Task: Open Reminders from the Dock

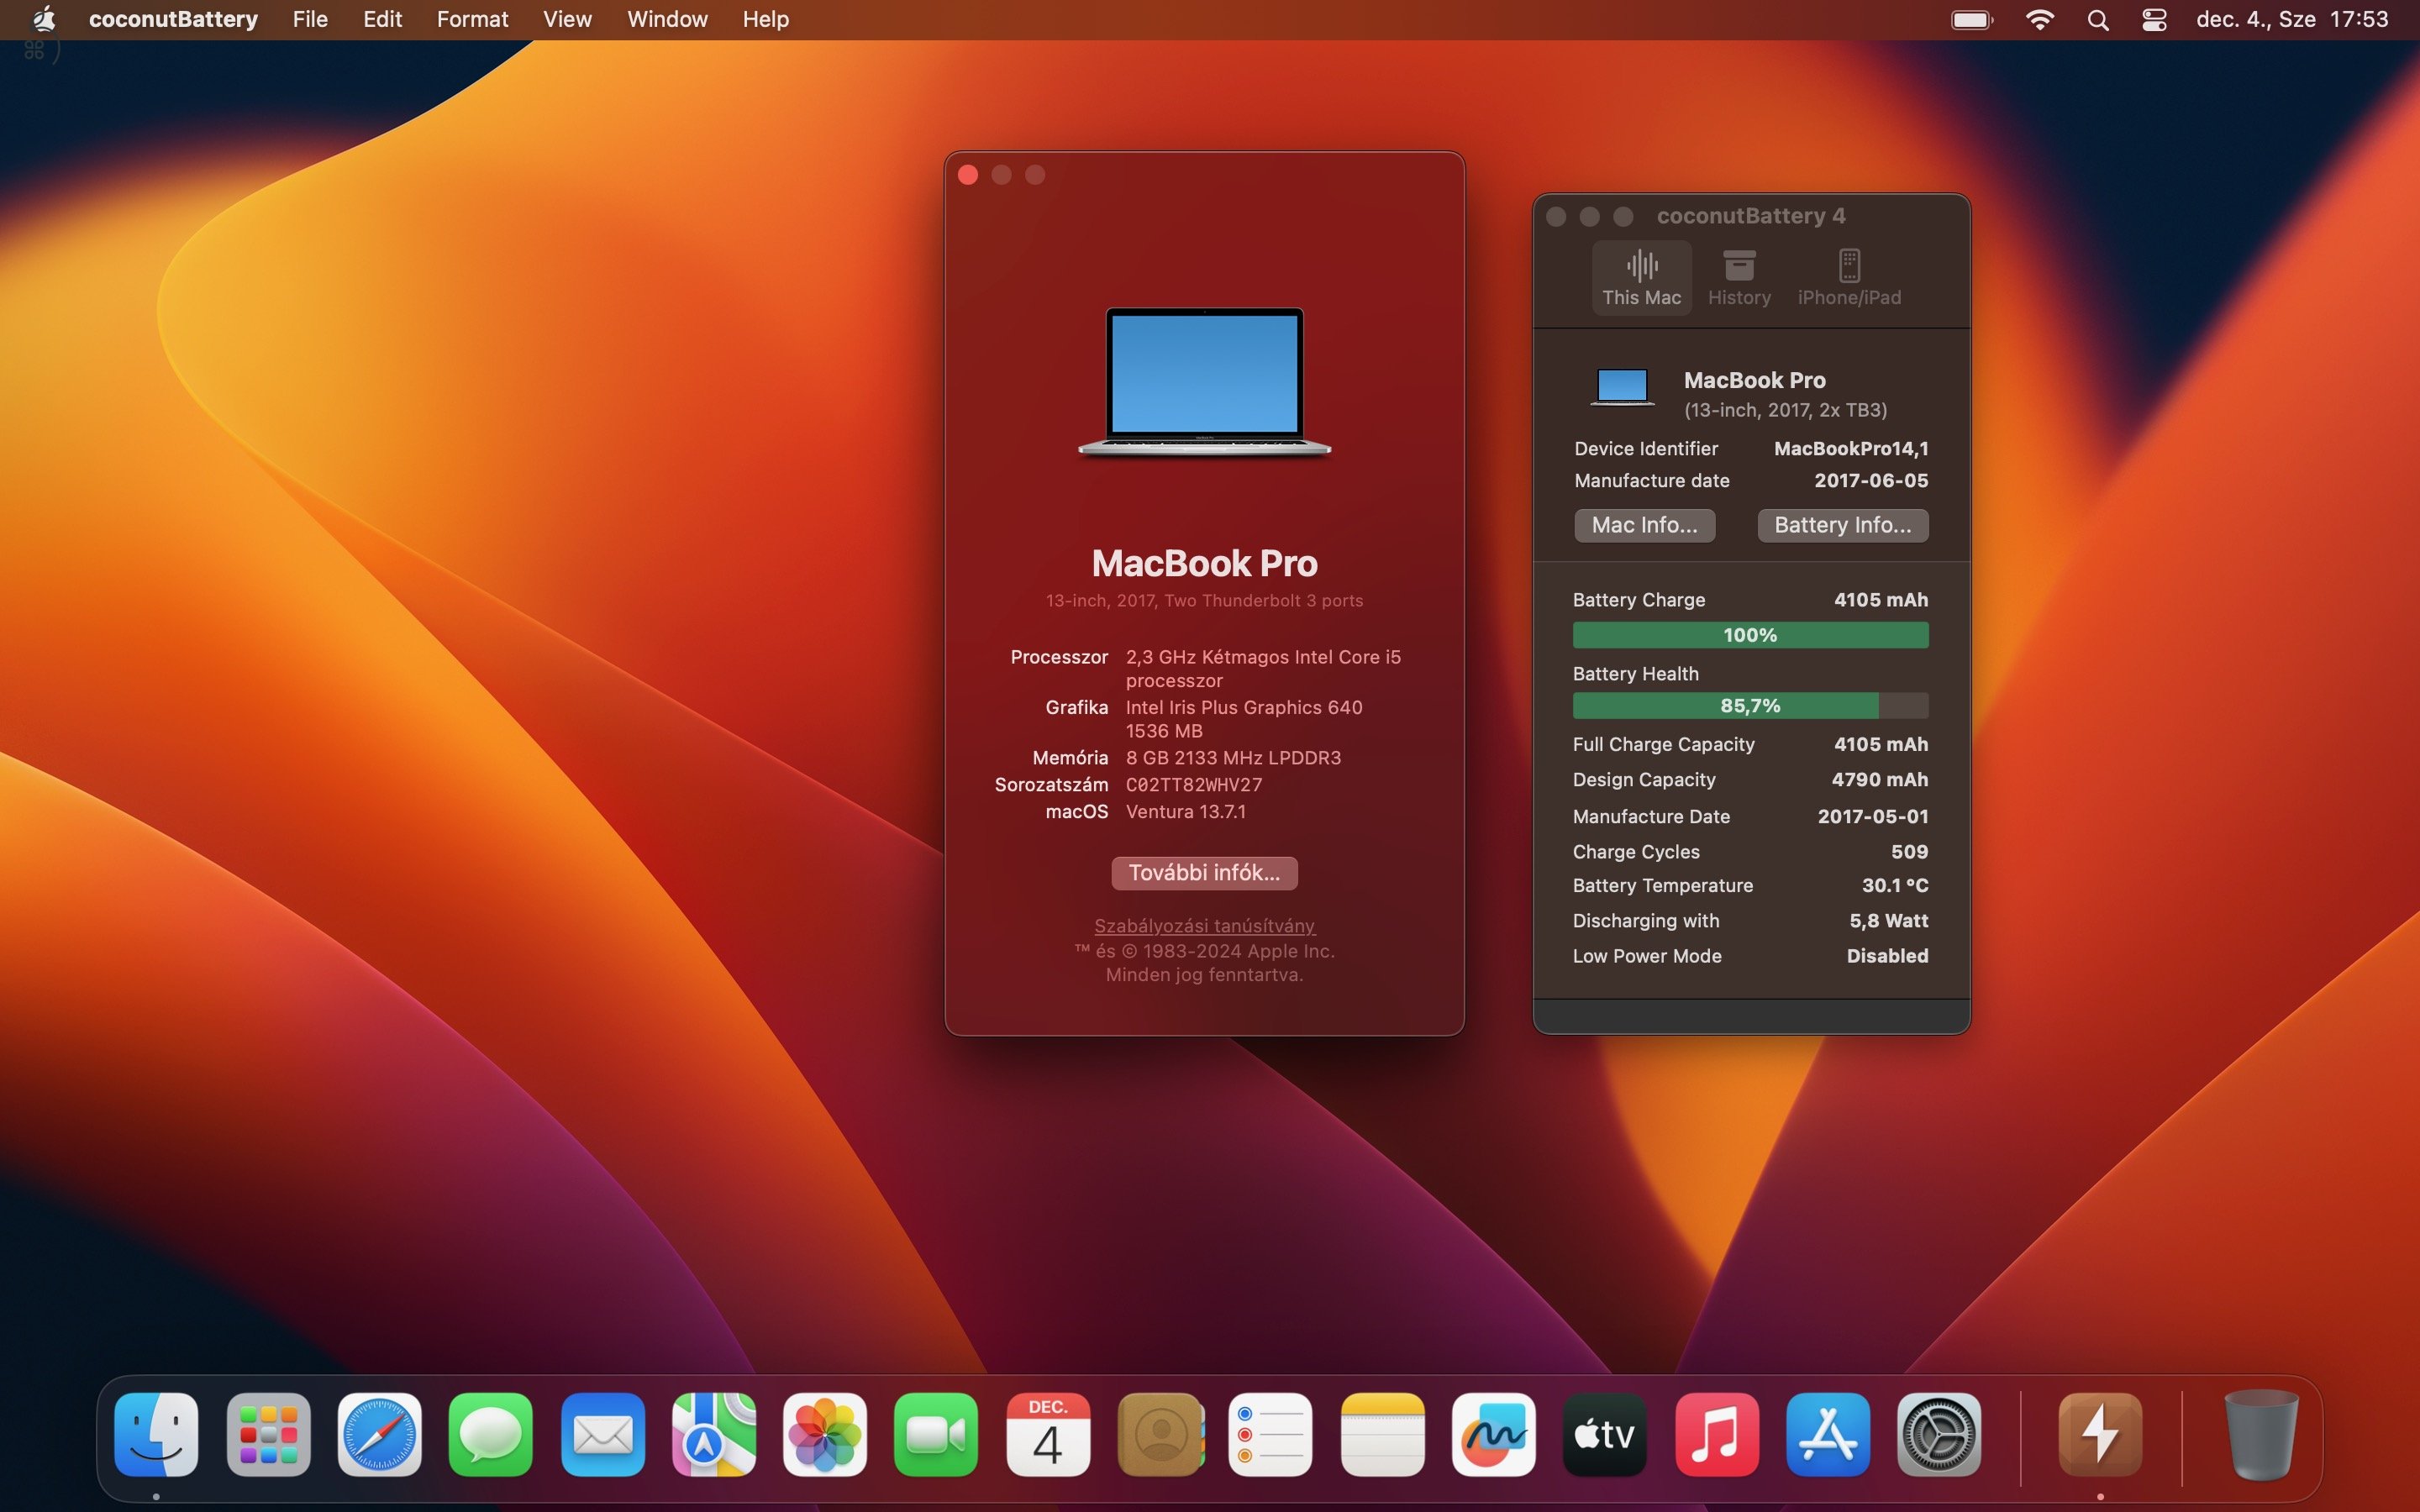Action: tap(1270, 1434)
